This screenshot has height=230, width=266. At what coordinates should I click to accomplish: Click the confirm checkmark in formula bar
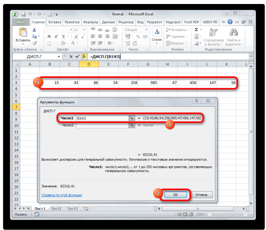[77, 56]
